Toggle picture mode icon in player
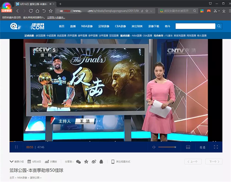The width and height of the screenshot is (231, 182). pyautogui.click(x=188, y=147)
